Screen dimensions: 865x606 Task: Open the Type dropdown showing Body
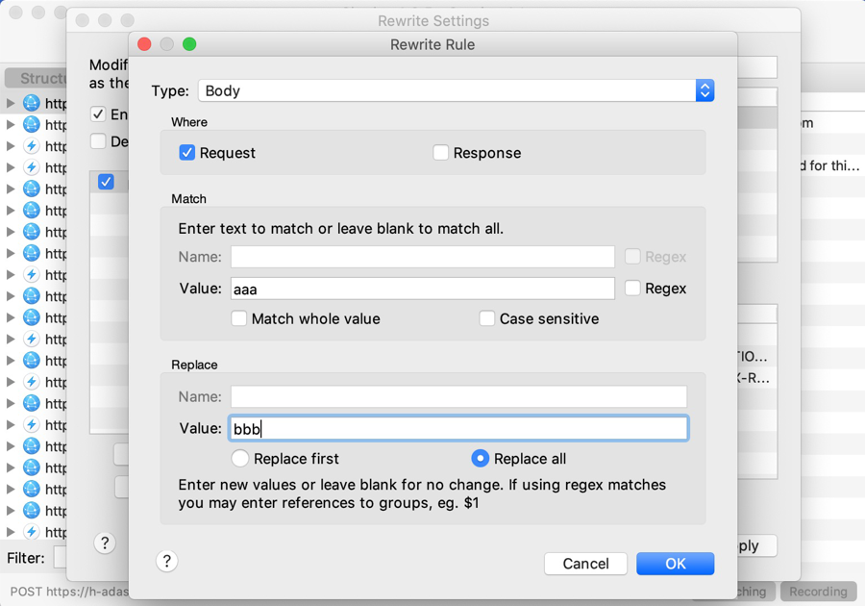coord(456,90)
